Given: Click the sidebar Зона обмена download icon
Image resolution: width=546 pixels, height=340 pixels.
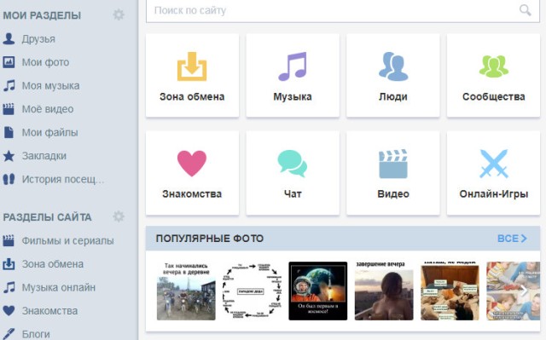Looking at the screenshot, I should click(9, 264).
